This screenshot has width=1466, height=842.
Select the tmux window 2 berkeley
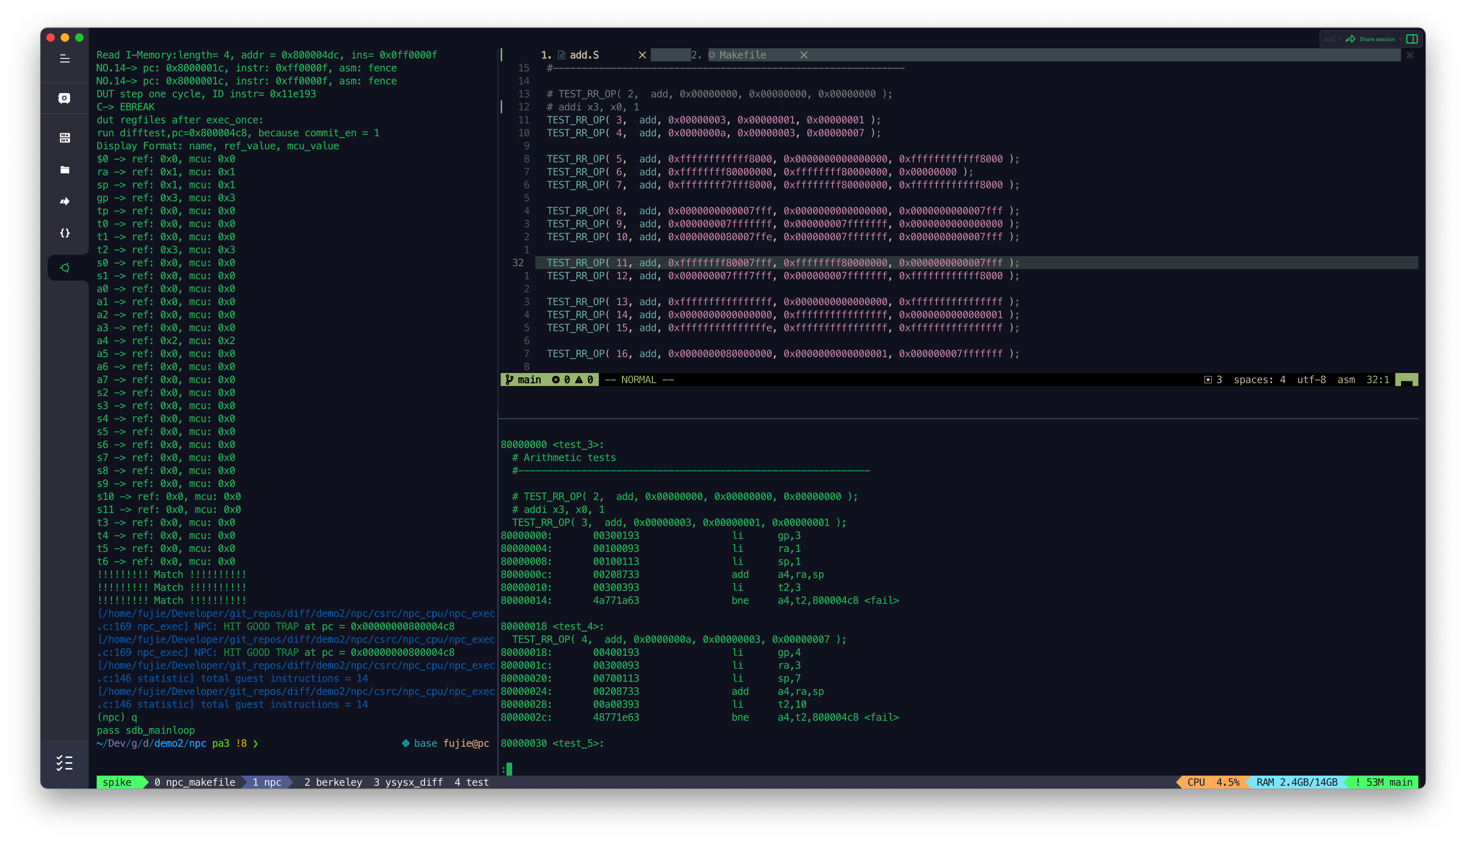[333, 782]
